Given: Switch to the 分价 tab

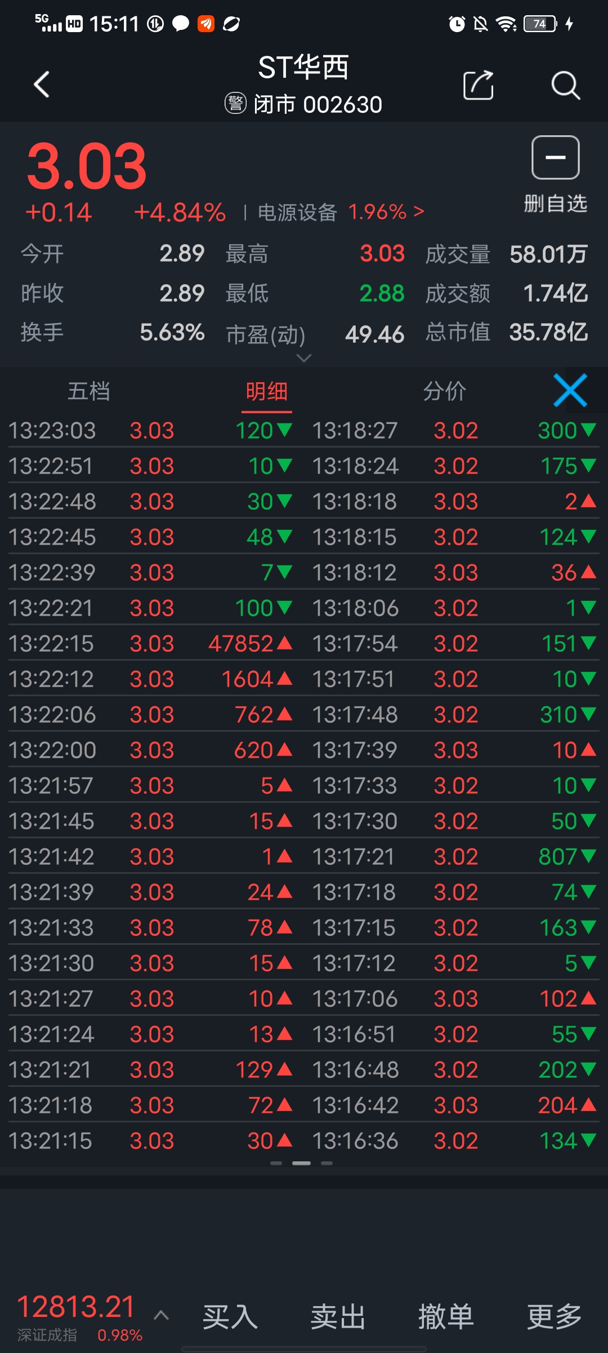Looking at the screenshot, I should click(445, 391).
